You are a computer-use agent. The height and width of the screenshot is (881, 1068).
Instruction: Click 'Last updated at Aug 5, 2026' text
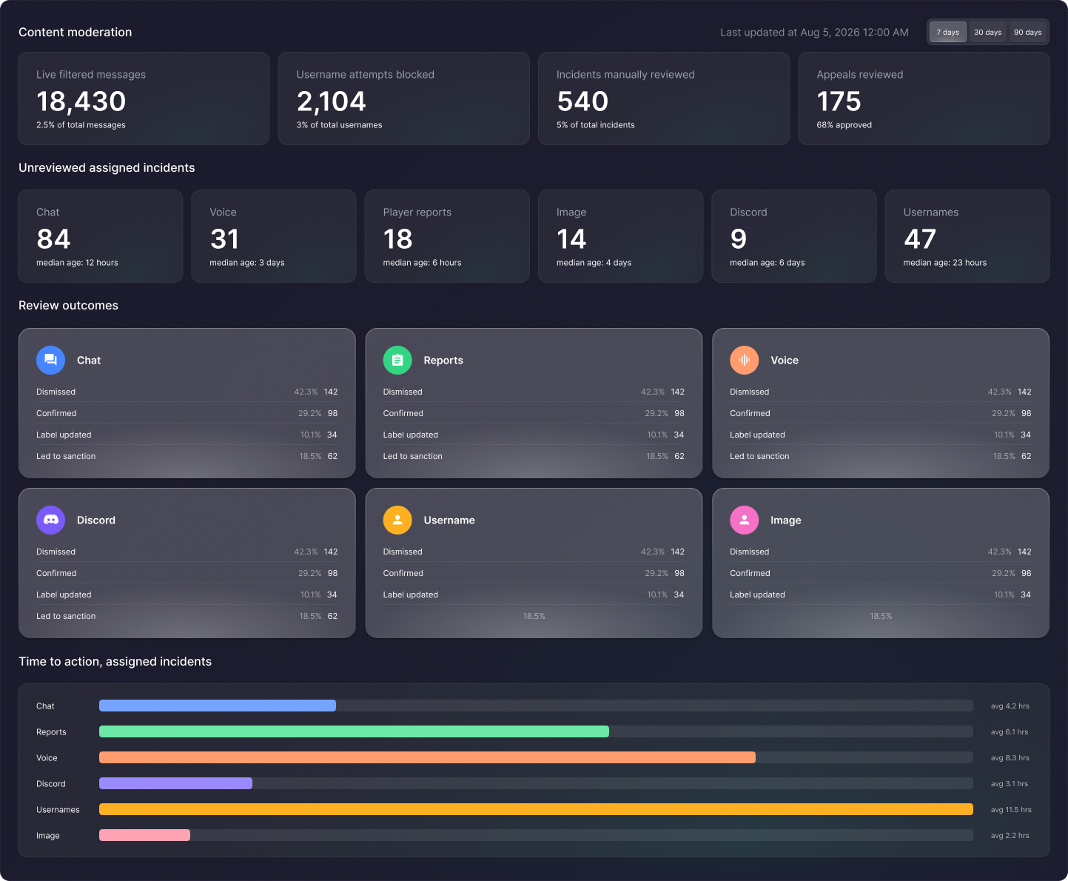pos(814,33)
